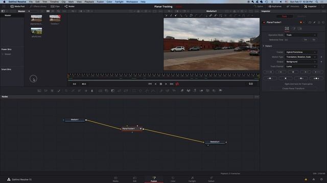Open the Fusion menu in menu bar

(x=100, y=2)
